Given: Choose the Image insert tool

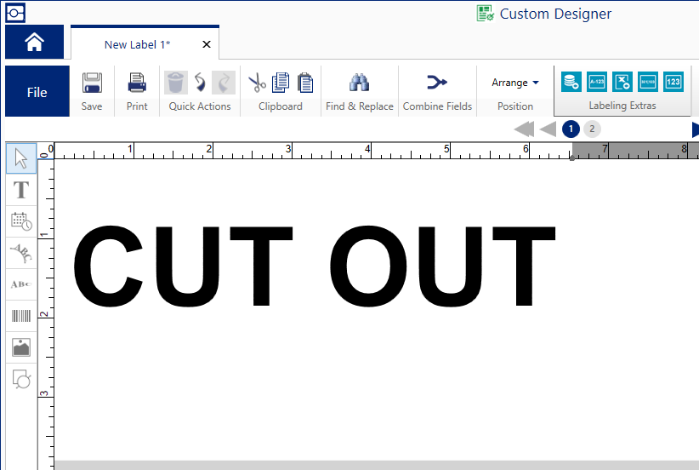Looking at the screenshot, I should [21, 347].
